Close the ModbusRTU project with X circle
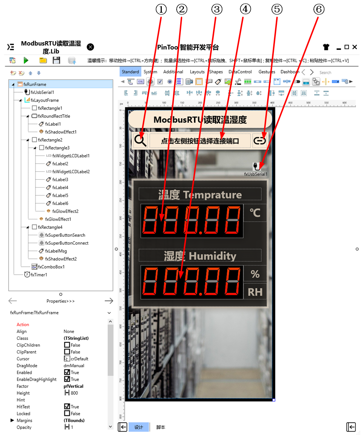Viewport: 363px width, 437px height. click(90, 47)
